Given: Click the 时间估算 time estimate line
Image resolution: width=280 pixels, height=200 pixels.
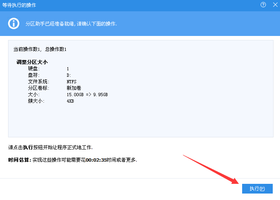Looking at the screenshot, I should (x=73, y=160).
